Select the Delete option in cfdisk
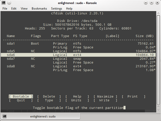The width and height of the screenshot is (161, 121). click(49, 97)
